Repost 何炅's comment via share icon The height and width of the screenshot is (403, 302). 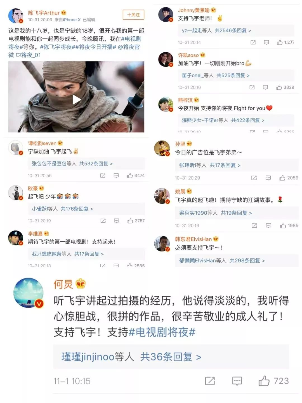[x=210, y=381]
